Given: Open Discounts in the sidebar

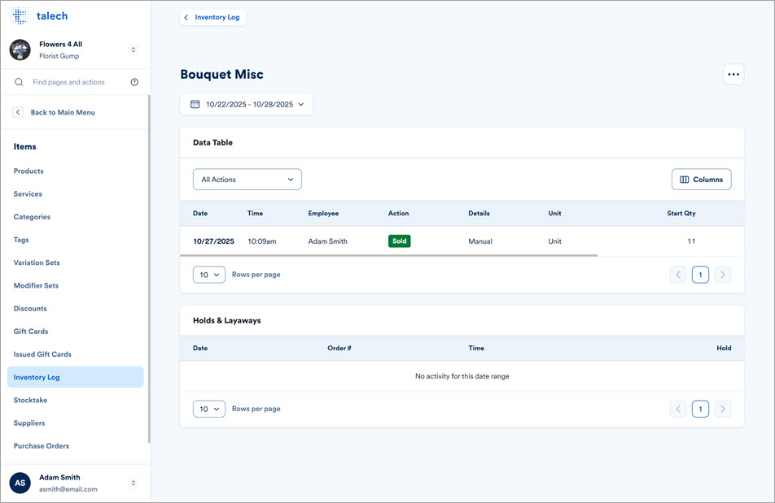Looking at the screenshot, I should 30,309.
